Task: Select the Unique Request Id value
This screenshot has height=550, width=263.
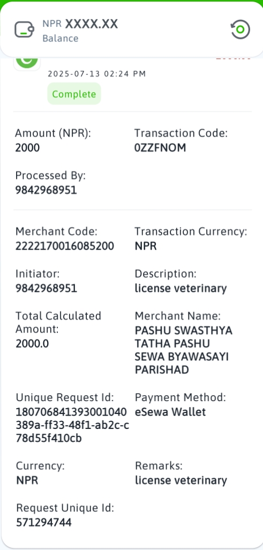Action: point(72,425)
